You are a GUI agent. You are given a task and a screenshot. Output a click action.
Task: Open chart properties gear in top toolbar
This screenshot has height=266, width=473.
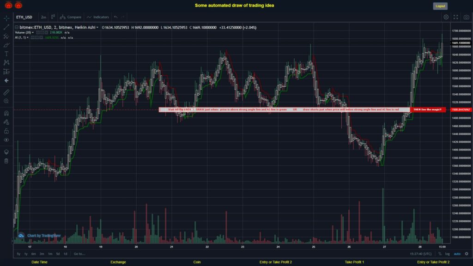(446, 17)
